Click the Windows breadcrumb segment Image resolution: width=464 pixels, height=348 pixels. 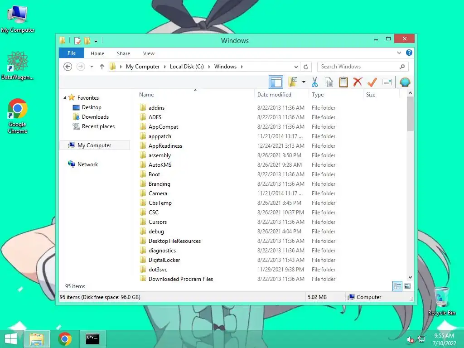pos(225,67)
